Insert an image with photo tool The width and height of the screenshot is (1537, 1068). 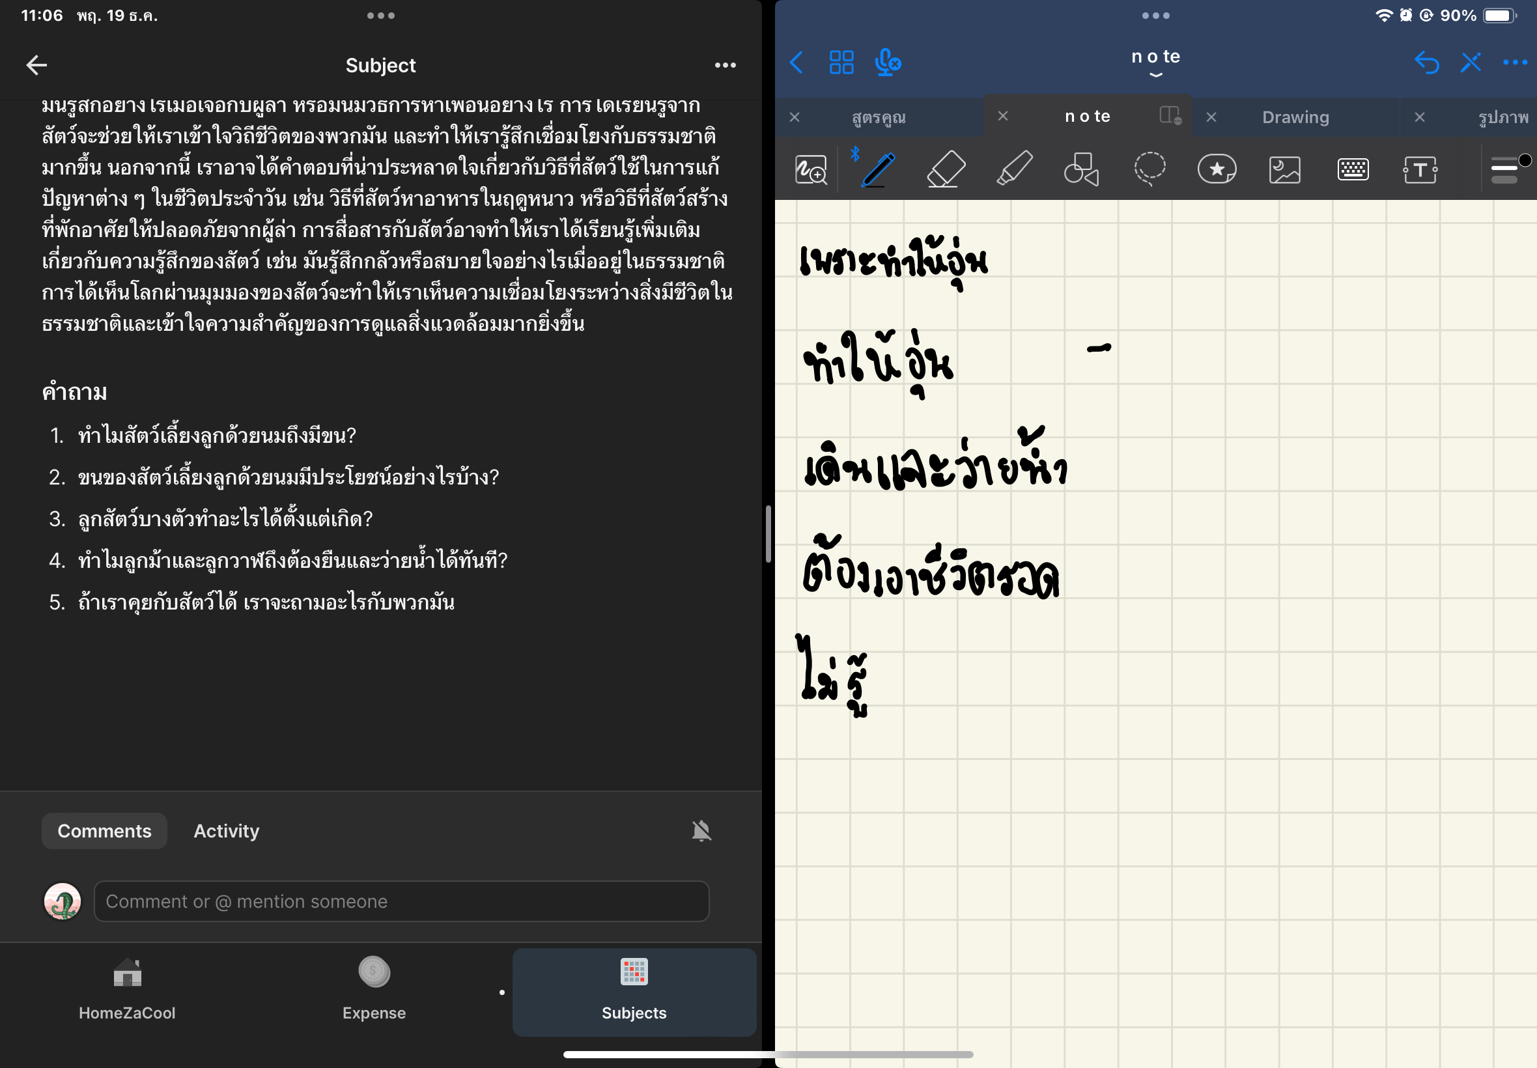[1285, 169]
